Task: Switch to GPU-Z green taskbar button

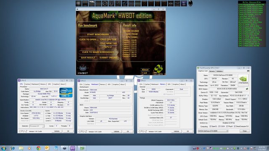Action: click(x=82, y=148)
